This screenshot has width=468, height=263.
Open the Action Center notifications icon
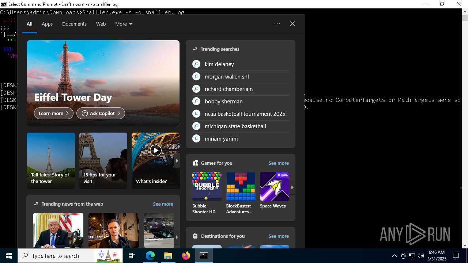point(456,256)
